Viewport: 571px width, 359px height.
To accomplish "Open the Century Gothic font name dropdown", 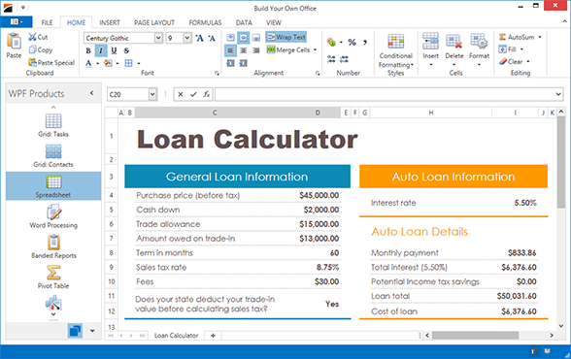I will click(158, 38).
